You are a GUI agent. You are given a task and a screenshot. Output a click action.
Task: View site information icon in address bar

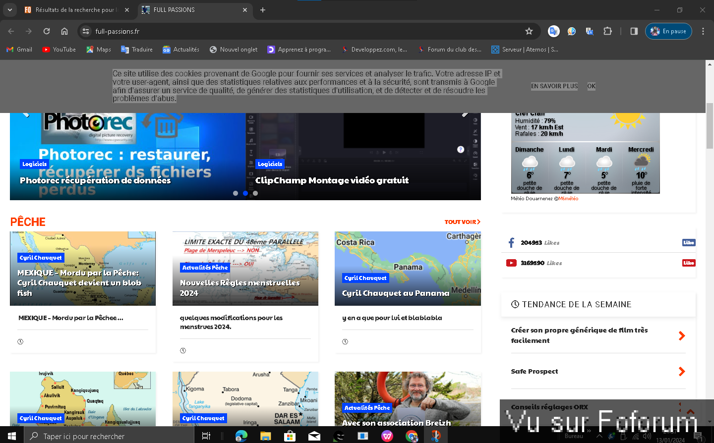(x=86, y=31)
